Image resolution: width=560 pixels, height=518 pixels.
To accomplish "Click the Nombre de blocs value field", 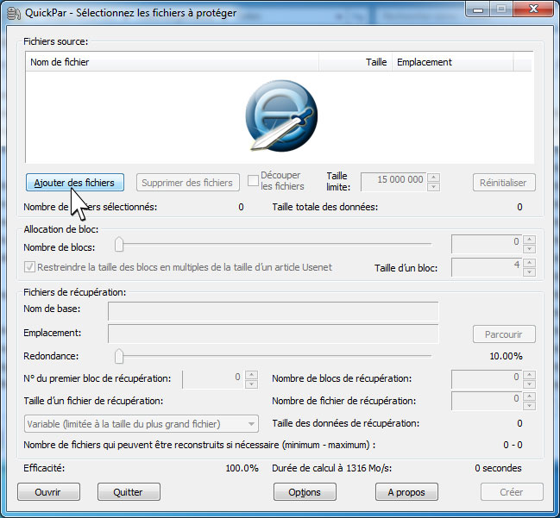I will coord(486,244).
